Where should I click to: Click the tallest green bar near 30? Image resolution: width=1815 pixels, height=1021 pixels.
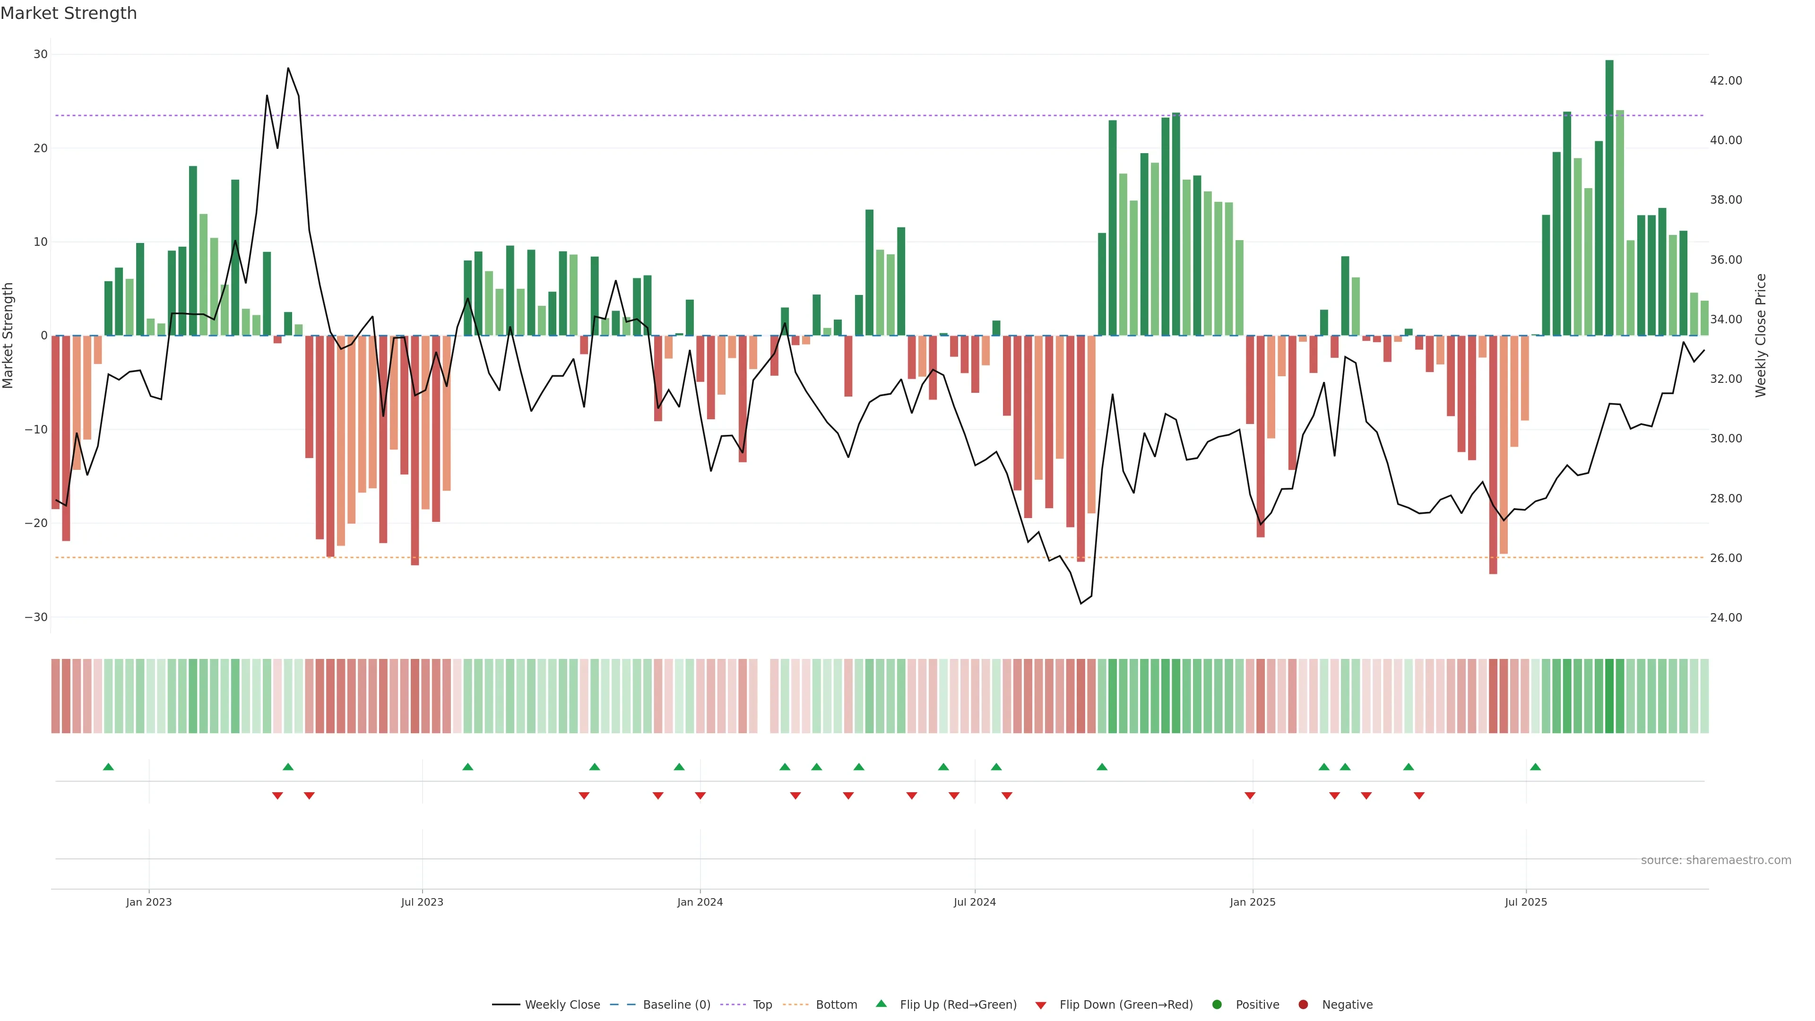click(x=1609, y=197)
